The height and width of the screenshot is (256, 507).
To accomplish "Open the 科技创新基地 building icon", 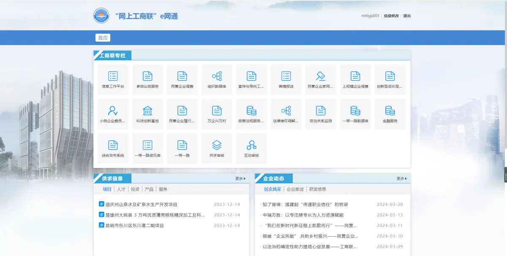I will [147, 111].
